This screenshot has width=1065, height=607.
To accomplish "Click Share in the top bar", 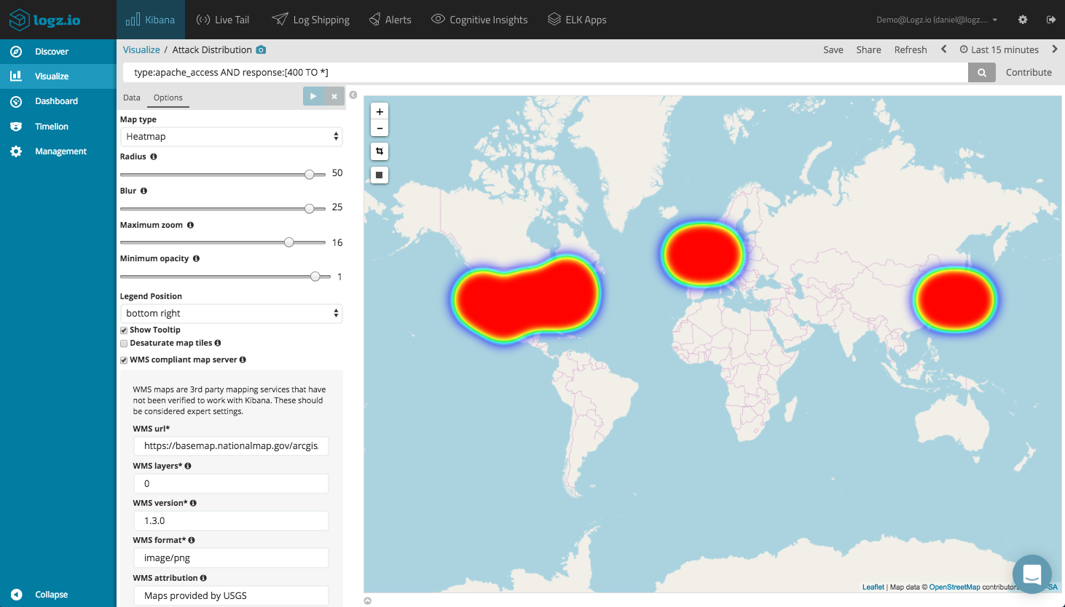I will (869, 49).
